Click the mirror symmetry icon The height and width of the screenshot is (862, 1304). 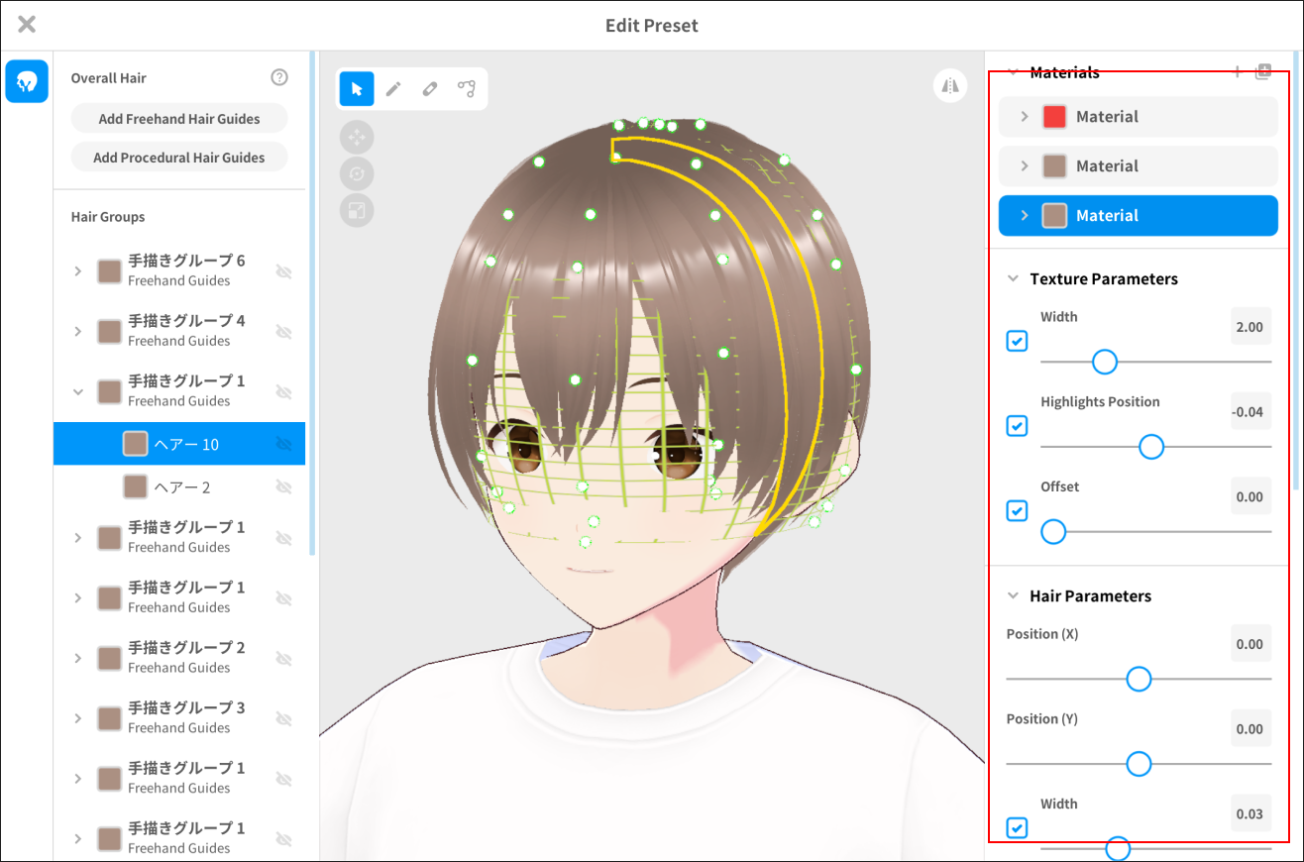pyautogui.click(x=950, y=86)
